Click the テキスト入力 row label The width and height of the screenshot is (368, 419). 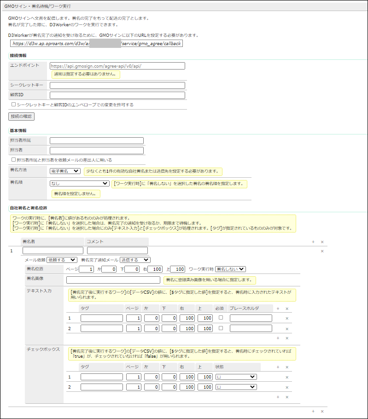pos(39,291)
